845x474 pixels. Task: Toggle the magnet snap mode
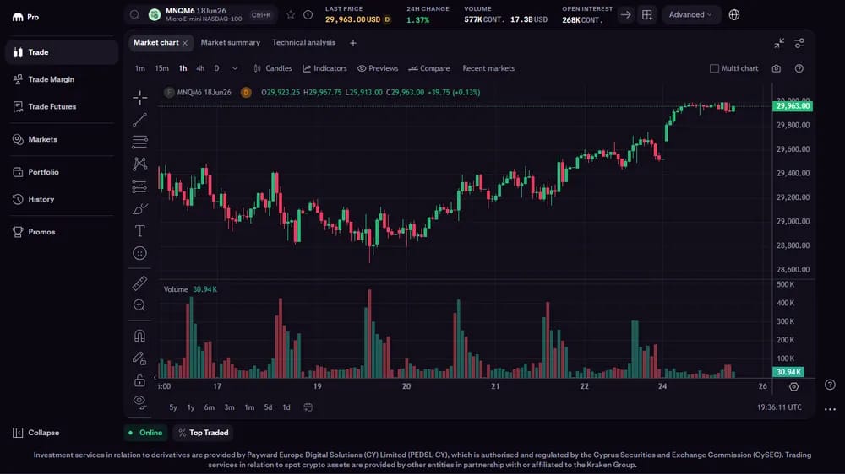(139, 336)
